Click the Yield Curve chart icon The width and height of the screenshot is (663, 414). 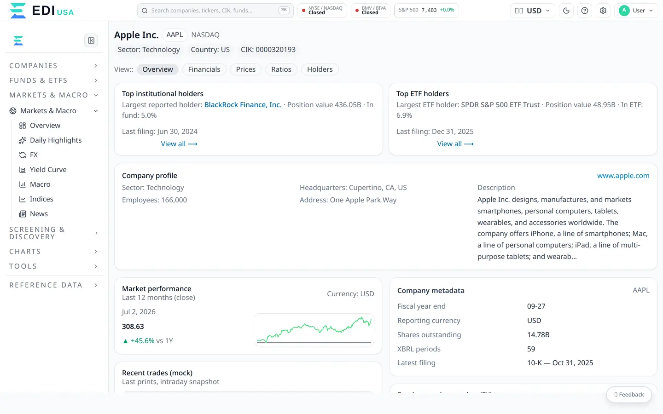(x=23, y=170)
